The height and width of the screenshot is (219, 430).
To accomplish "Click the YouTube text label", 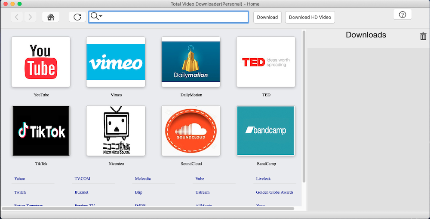I will pos(41,95).
